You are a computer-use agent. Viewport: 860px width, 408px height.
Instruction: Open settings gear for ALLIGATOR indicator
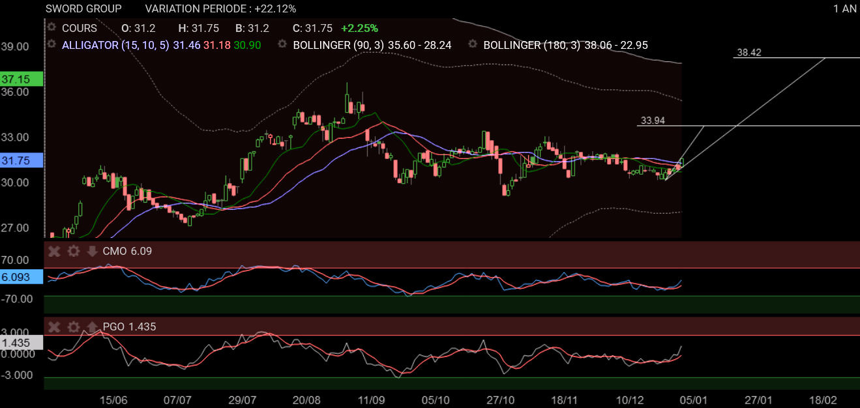click(x=52, y=44)
